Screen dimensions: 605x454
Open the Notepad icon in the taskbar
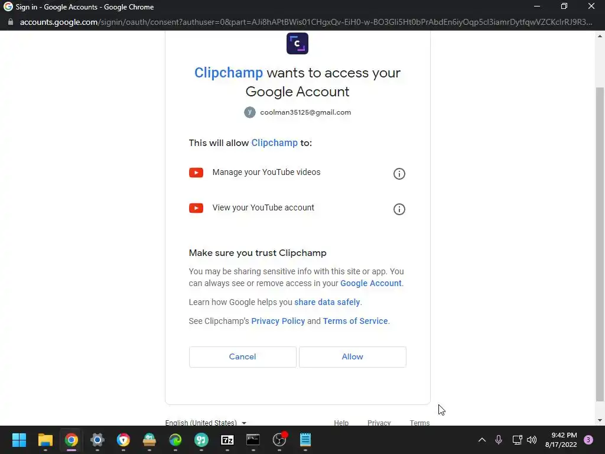click(x=305, y=440)
